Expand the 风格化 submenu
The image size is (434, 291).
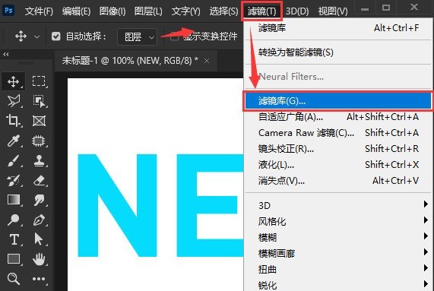tap(338, 221)
